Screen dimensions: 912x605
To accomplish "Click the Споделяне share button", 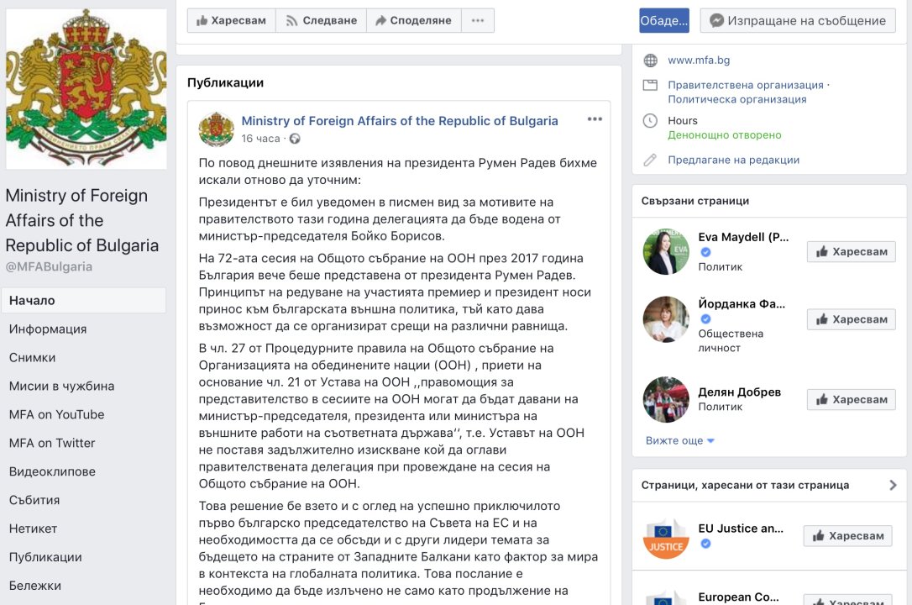I will tap(413, 20).
